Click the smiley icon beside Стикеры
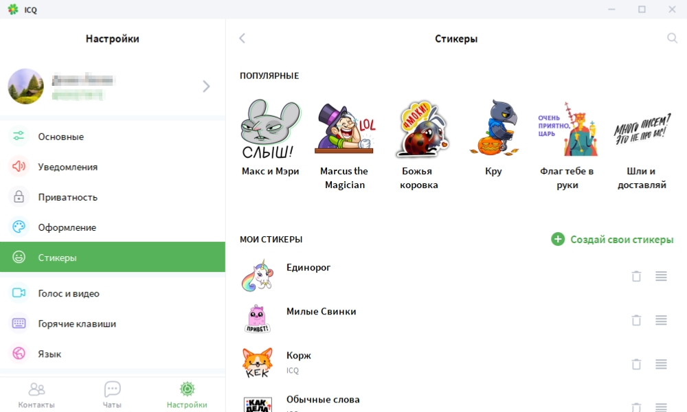Viewport: 687px width, 412px height. click(19, 257)
